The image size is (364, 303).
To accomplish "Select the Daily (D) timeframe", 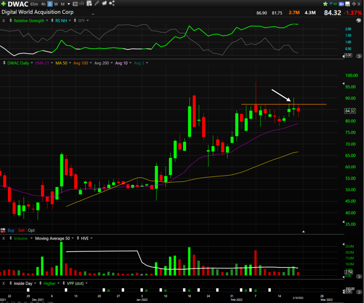I will coord(50,4).
